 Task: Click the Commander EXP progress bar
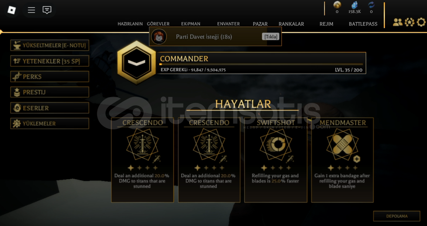(261, 64)
